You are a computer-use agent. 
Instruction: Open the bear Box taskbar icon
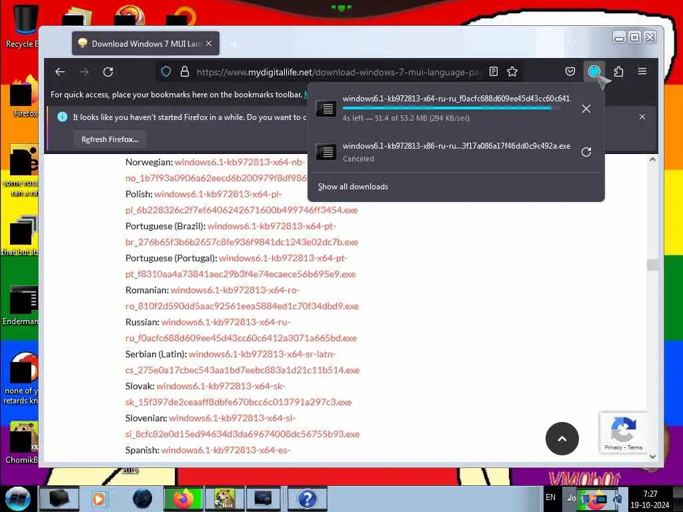[x=224, y=499]
